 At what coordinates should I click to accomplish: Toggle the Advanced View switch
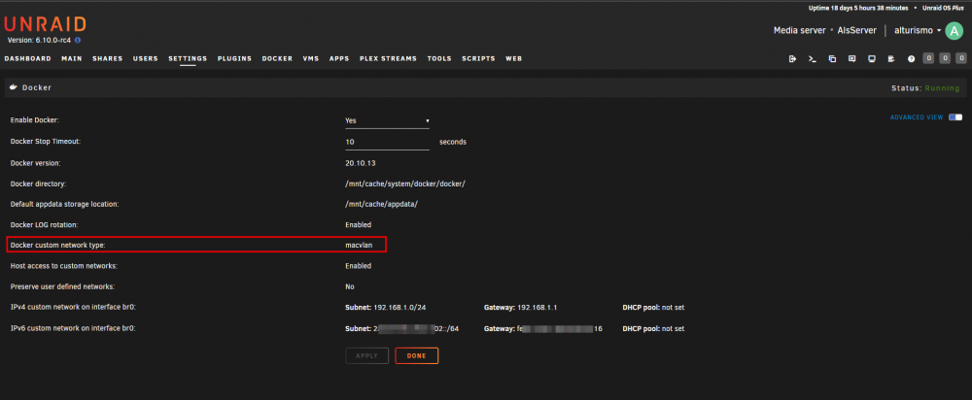point(955,117)
